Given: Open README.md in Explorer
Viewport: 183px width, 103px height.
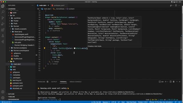Looking at the screenshot, I should [x=17, y=88].
